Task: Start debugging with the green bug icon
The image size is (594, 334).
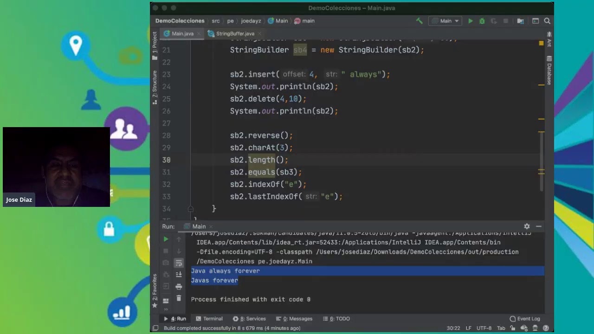Action: [x=482, y=21]
